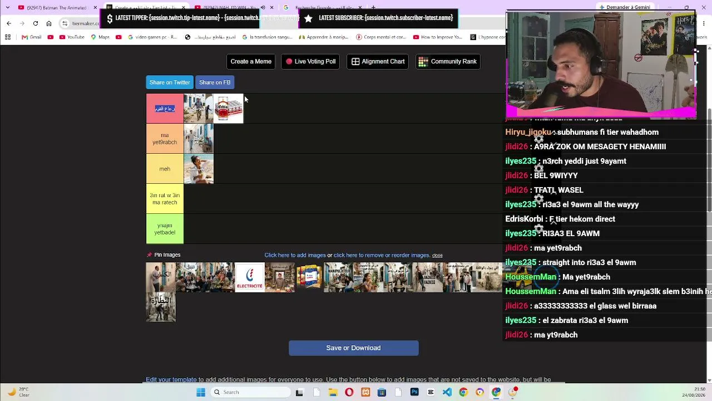The width and height of the screenshot is (712, 401).
Task: Launch Opera from the taskbar
Action: click(x=349, y=392)
